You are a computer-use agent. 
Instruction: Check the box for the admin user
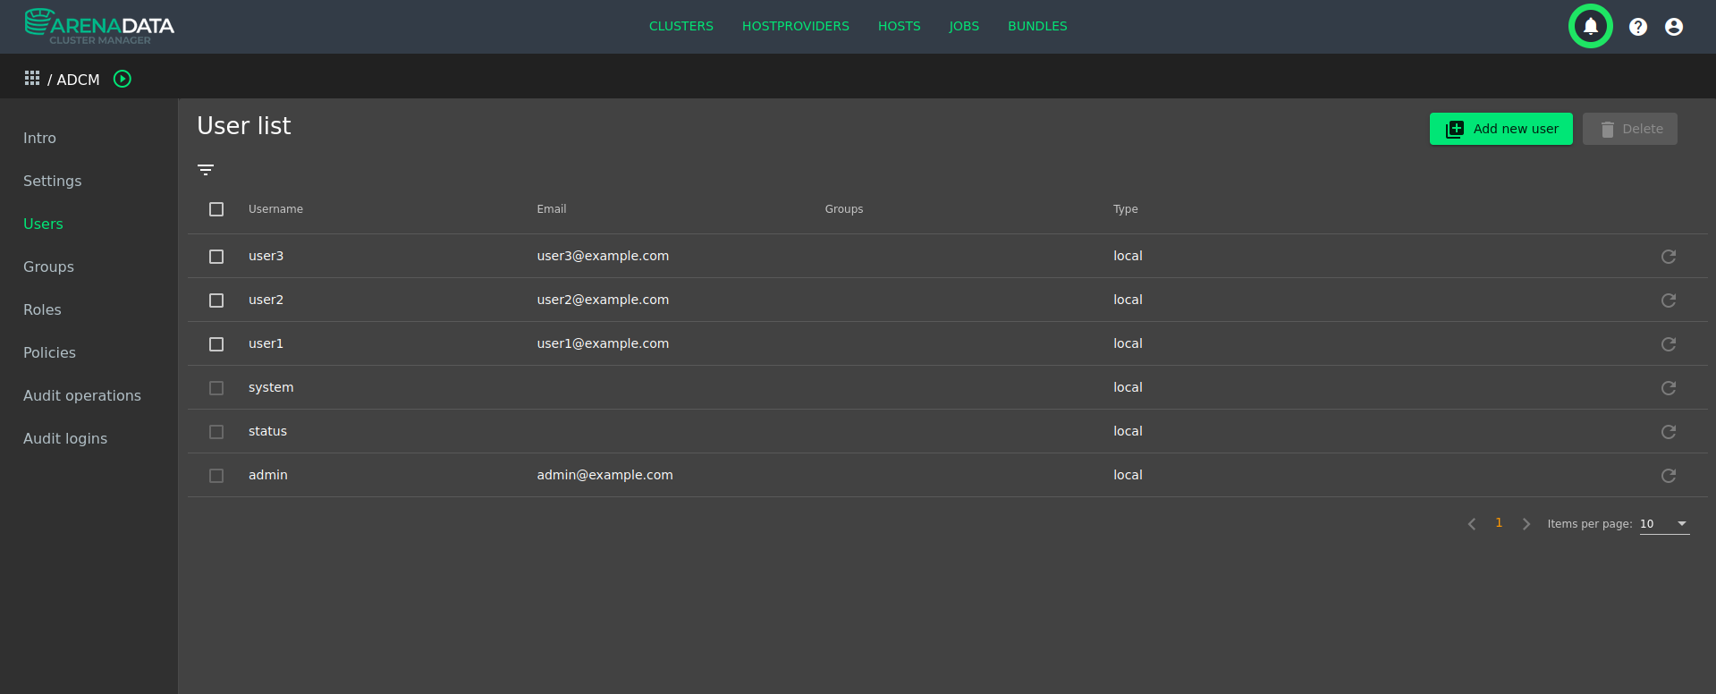tap(216, 476)
